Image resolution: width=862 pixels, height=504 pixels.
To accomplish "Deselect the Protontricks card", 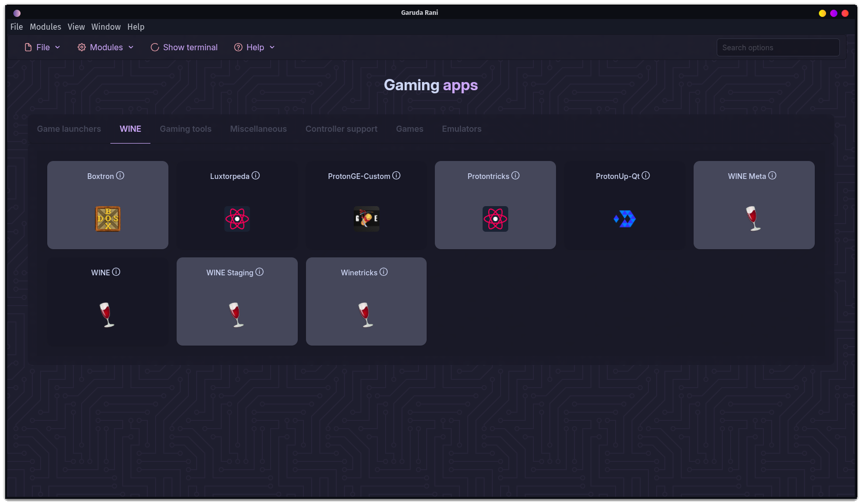I will (x=495, y=205).
